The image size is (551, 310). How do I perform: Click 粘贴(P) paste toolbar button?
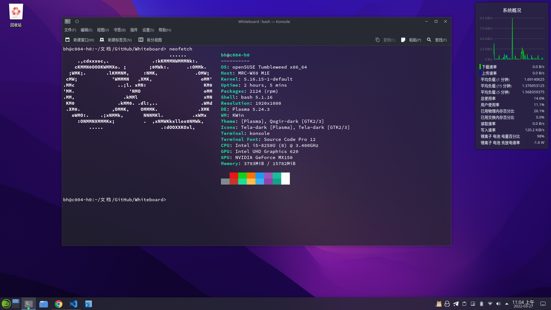pyautogui.click(x=411, y=40)
